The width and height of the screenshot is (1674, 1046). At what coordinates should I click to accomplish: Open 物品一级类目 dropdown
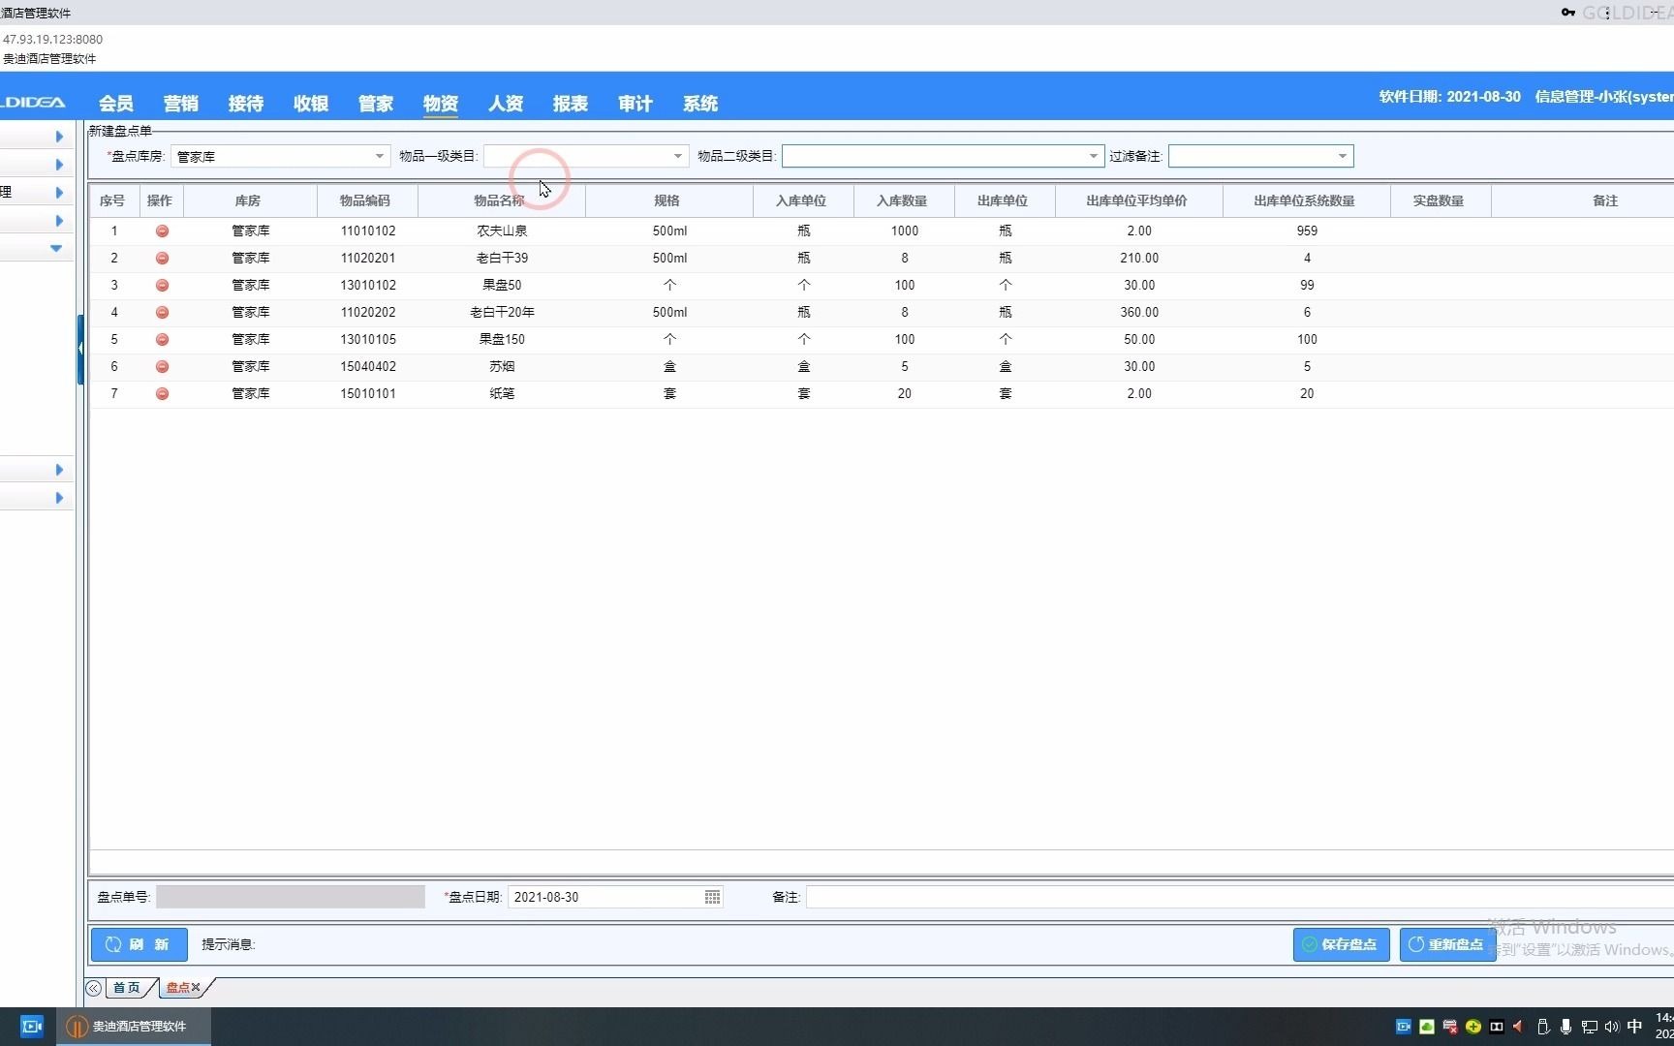click(677, 156)
